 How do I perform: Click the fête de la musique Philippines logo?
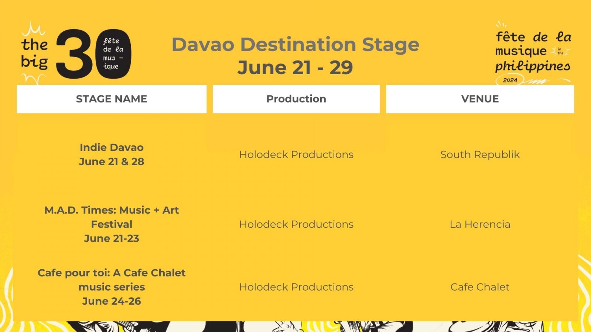pos(533,52)
